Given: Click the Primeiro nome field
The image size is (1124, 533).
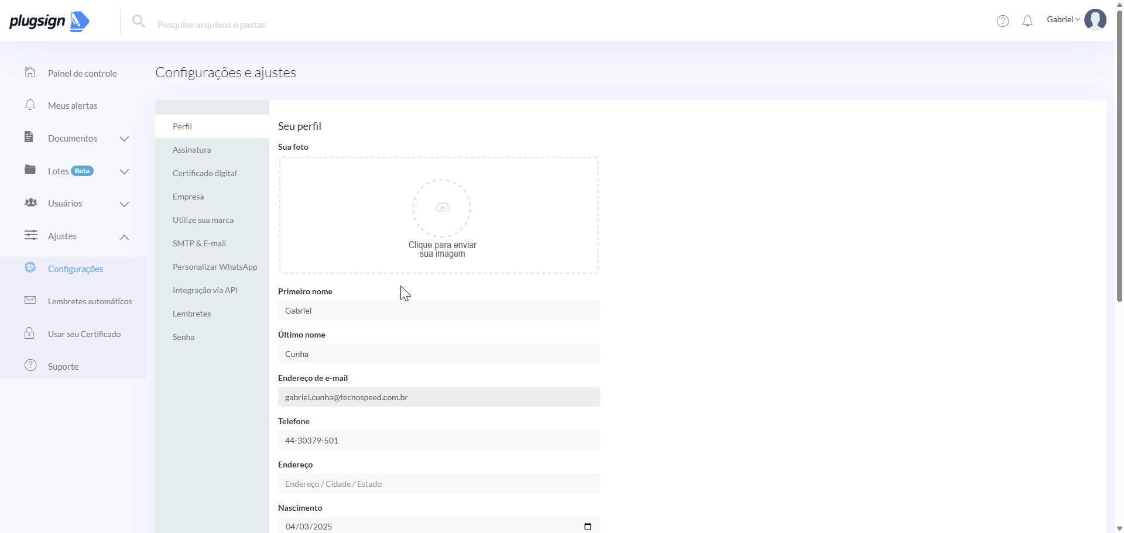Looking at the screenshot, I should pyautogui.click(x=439, y=310).
